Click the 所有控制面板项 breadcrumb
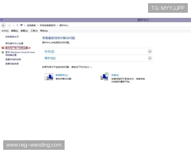 click(47, 25)
